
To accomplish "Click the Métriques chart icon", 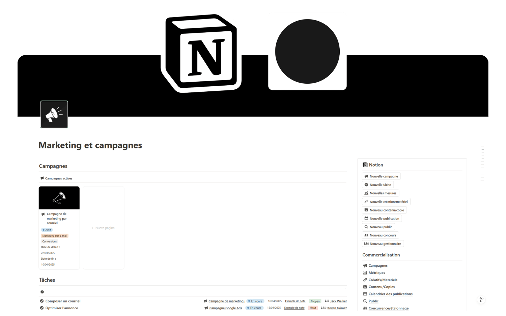I will pyautogui.click(x=365, y=273).
